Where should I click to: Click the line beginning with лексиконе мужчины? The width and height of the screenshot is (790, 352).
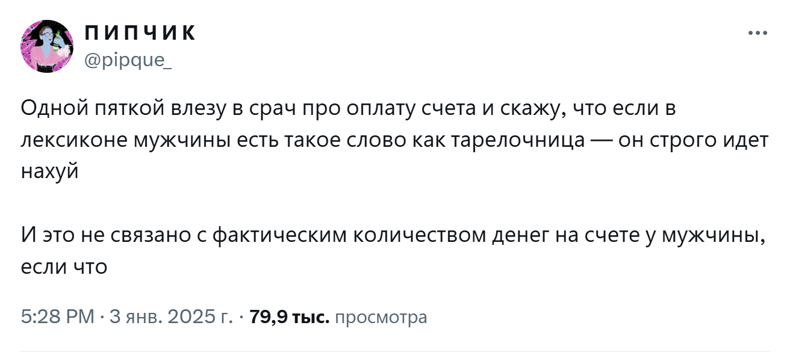394,141
